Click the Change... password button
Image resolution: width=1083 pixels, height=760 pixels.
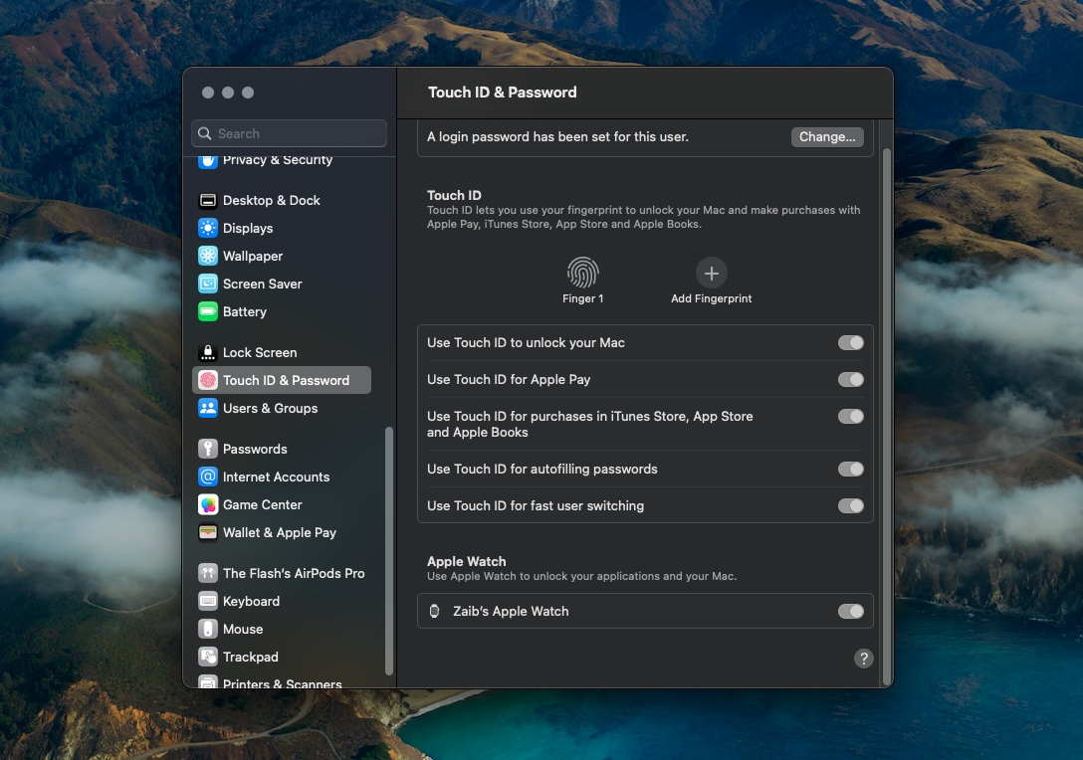pos(827,136)
